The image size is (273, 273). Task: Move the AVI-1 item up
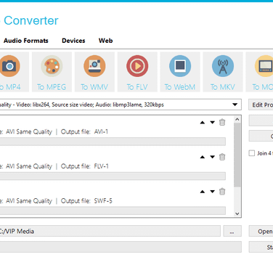click(203, 123)
